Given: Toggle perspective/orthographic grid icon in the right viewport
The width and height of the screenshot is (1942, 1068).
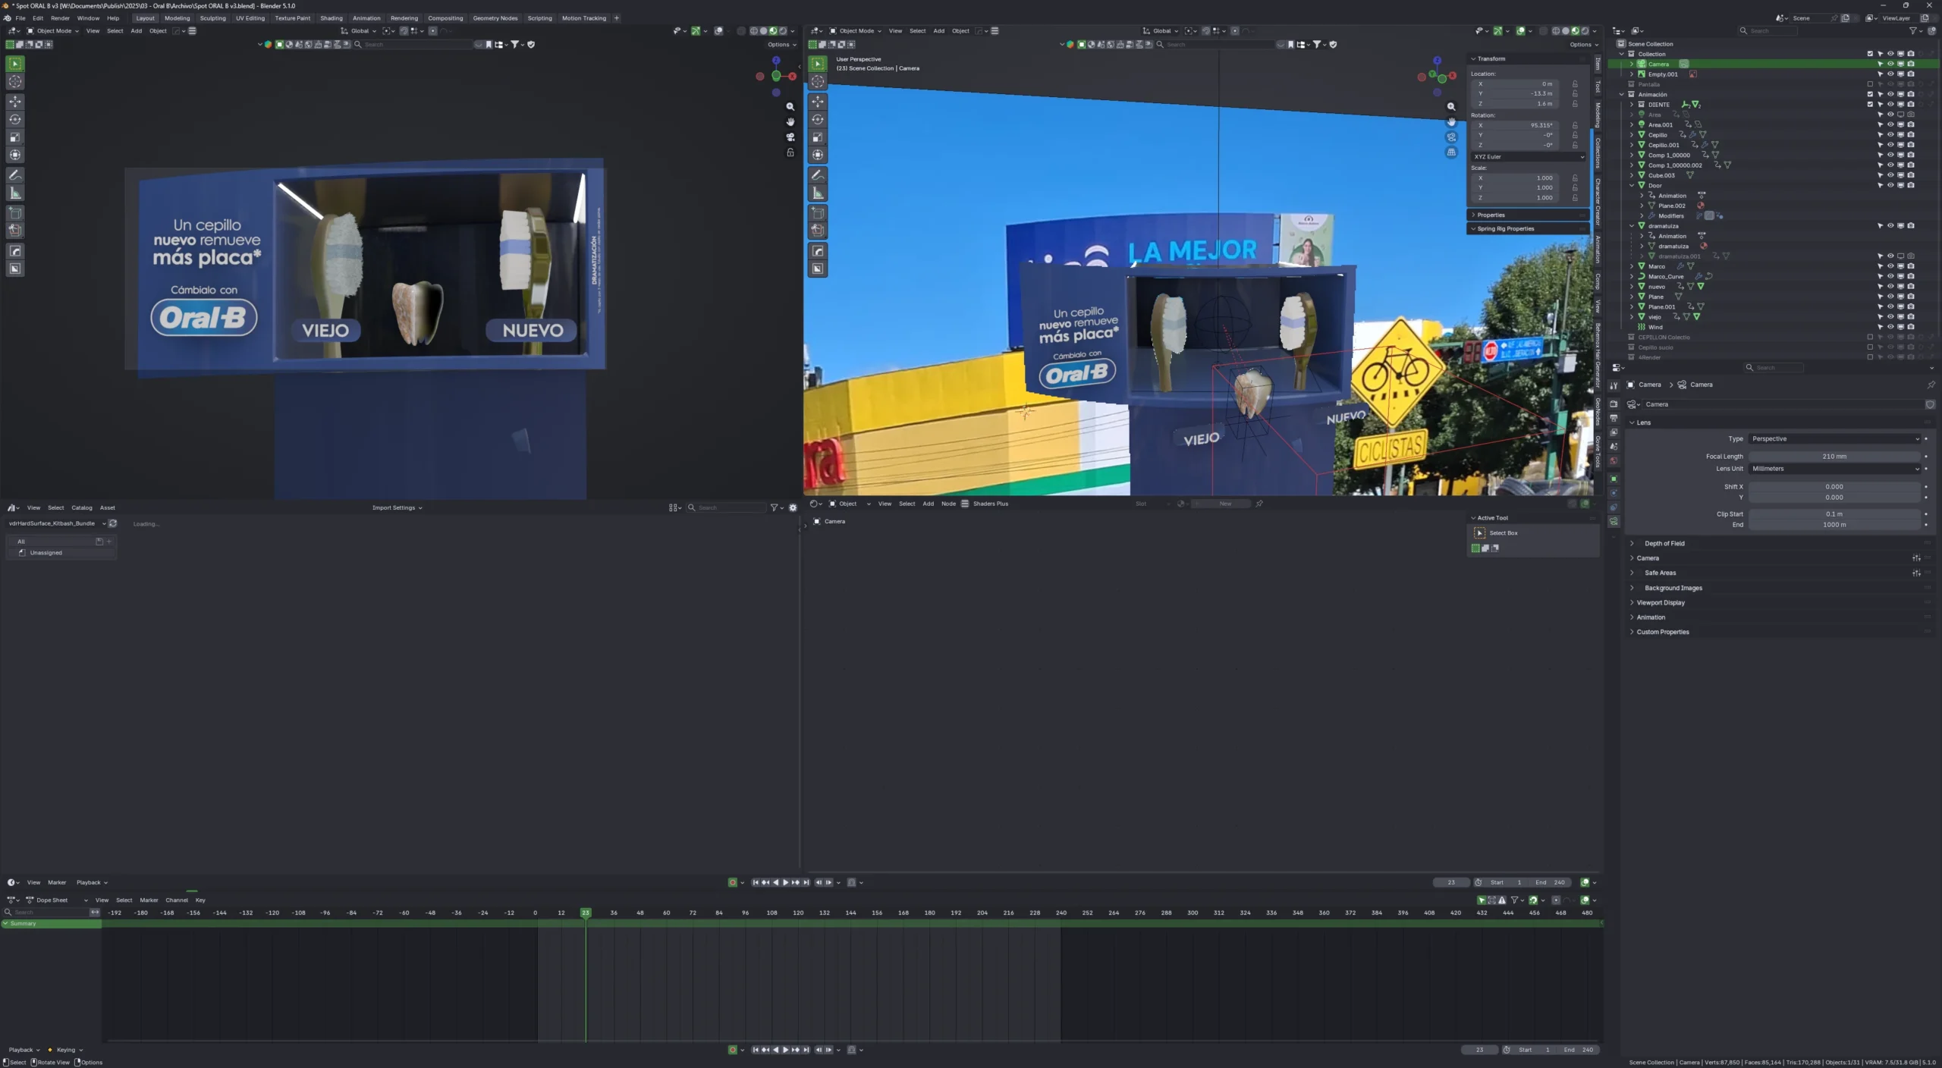Looking at the screenshot, I should [x=1451, y=152].
